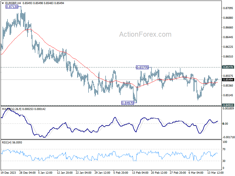Click the 12 Jan 20:00 time label
Image resolution: width=235 pixels, height=176 pixels.
[x=65, y=173]
